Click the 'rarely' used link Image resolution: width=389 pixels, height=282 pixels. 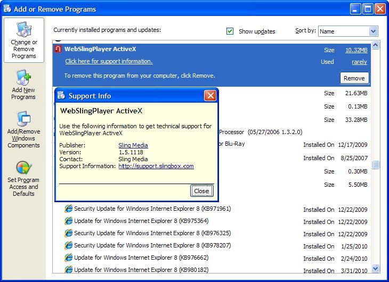point(359,62)
